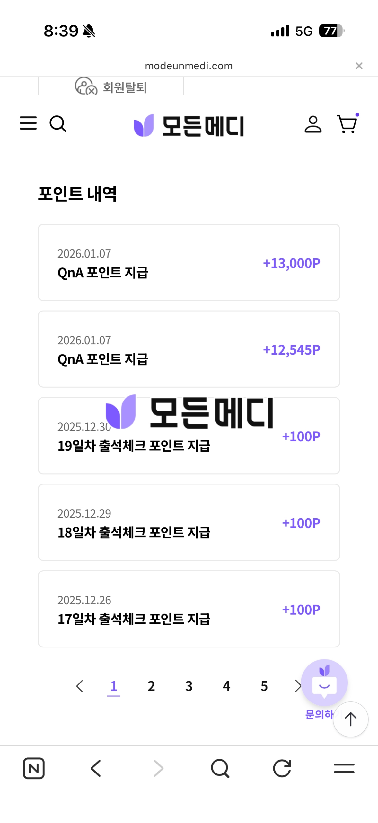This screenshot has height=823, width=378.
Task: Open the shopping cart icon
Action: click(x=347, y=124)
